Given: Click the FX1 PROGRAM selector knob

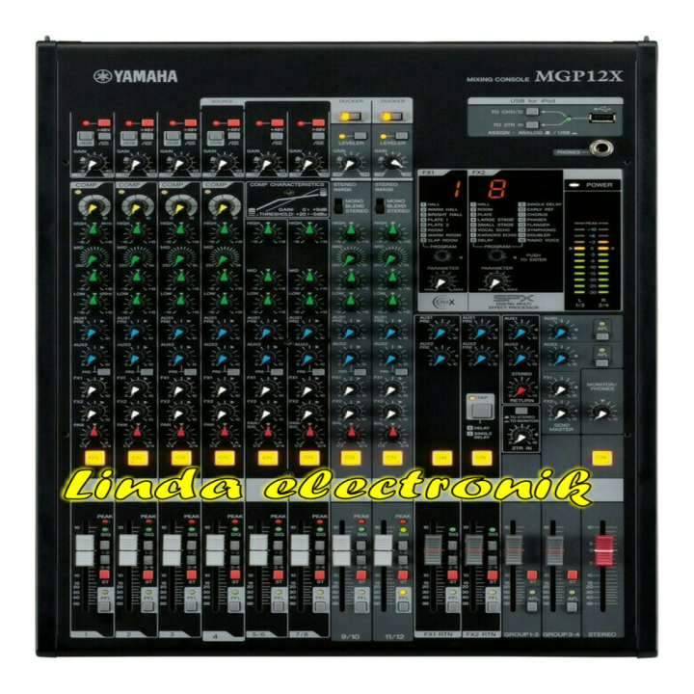Looking at the screenshot, I should point(441,256).
